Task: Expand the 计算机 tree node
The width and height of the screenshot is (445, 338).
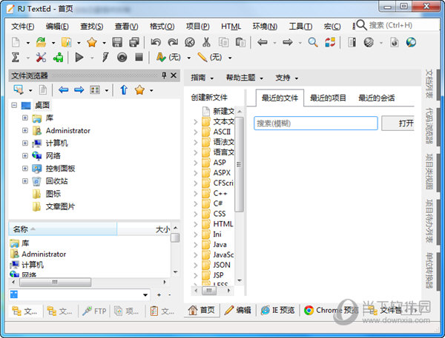Action: point(25,143)
